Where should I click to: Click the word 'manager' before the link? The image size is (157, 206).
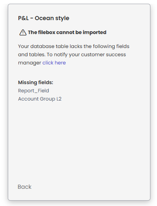pyautogui.click(x=30, y=63)
